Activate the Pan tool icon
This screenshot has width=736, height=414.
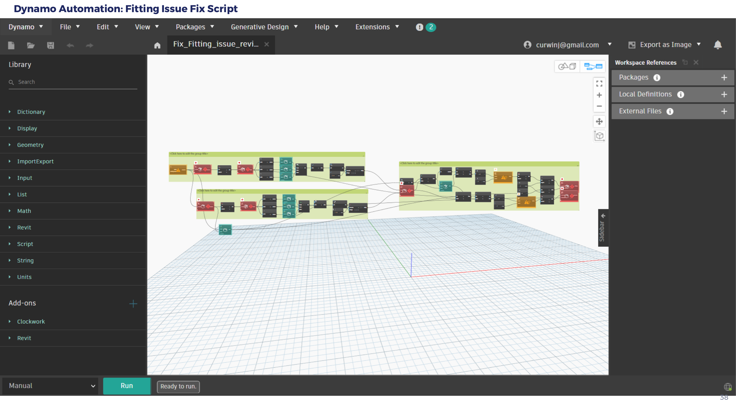tap(599, 121)
